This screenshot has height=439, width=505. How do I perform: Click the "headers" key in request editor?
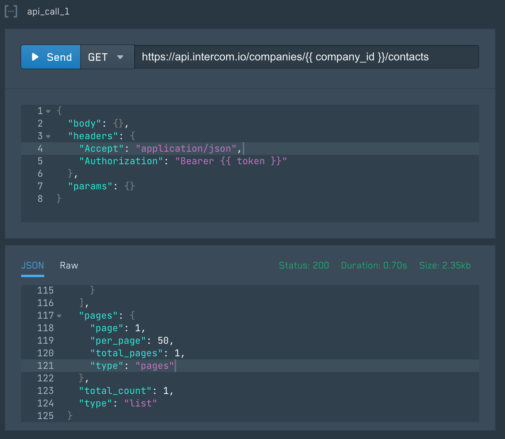click(x=93, y=136)
